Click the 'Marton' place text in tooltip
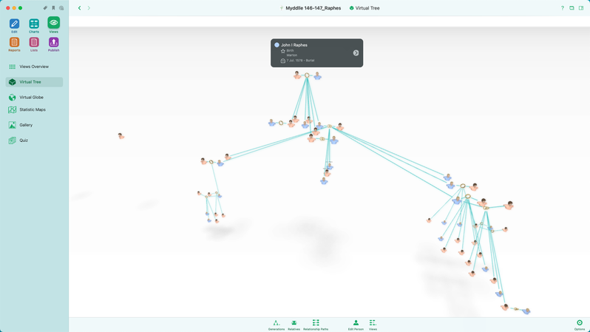The width and height of the screenshot is (590, 332). 291,55
